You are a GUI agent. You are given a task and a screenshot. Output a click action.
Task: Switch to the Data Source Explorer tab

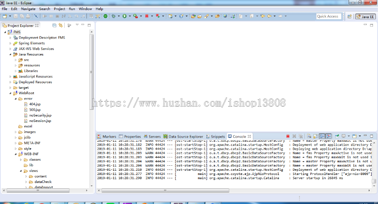tap(183, 136)
